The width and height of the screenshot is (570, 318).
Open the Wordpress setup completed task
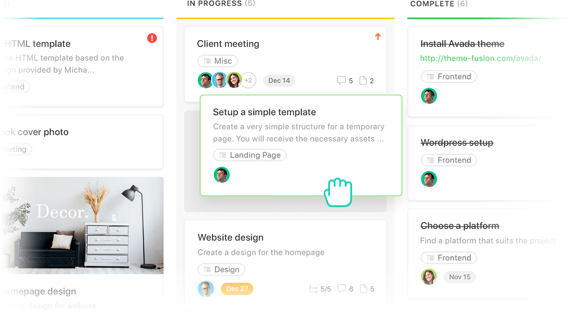457,143
